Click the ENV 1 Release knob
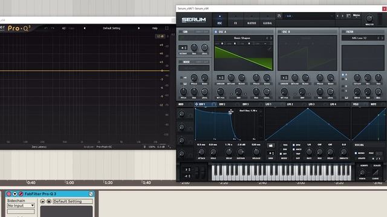 coord(256,152)
